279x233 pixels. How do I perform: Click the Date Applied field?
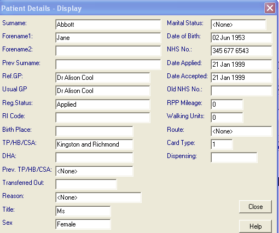[241, 64]
